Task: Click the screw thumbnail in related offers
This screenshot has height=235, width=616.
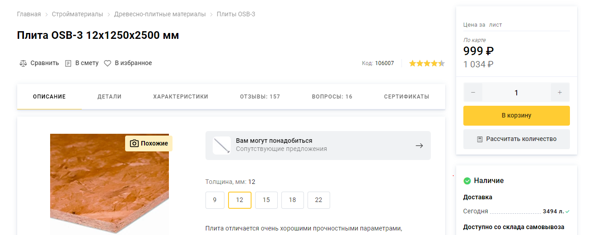Action: tap(222, 146)
